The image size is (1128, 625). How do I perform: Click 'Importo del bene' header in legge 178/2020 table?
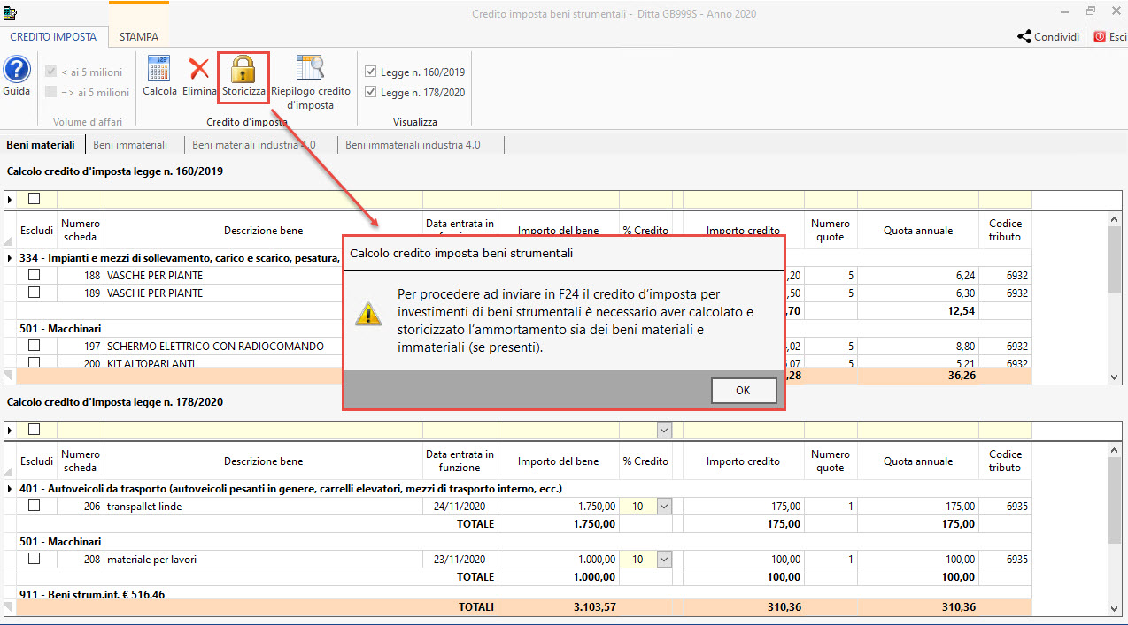pos(559,461)
